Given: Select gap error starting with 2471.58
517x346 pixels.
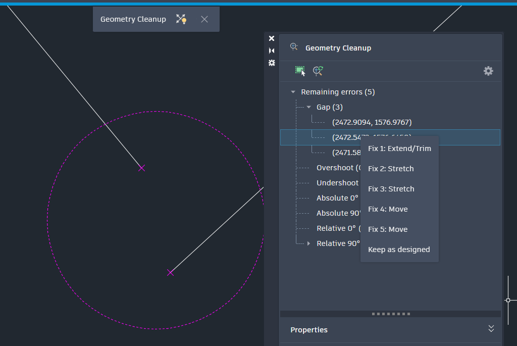Looking at the screenshot, I should 346,153.
